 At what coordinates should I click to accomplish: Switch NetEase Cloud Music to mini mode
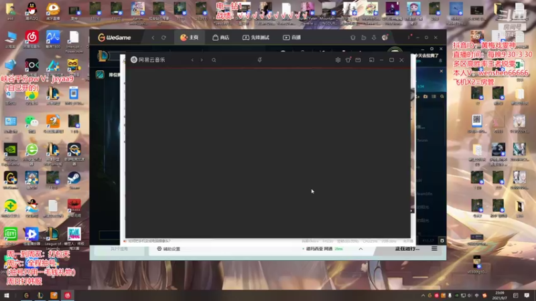click(x=372, y=60)
